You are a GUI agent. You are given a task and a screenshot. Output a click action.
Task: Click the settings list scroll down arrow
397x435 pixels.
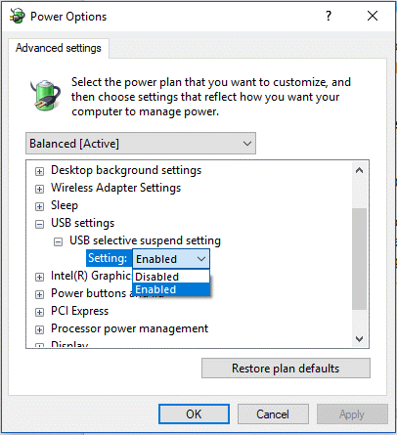coord(360,339)
